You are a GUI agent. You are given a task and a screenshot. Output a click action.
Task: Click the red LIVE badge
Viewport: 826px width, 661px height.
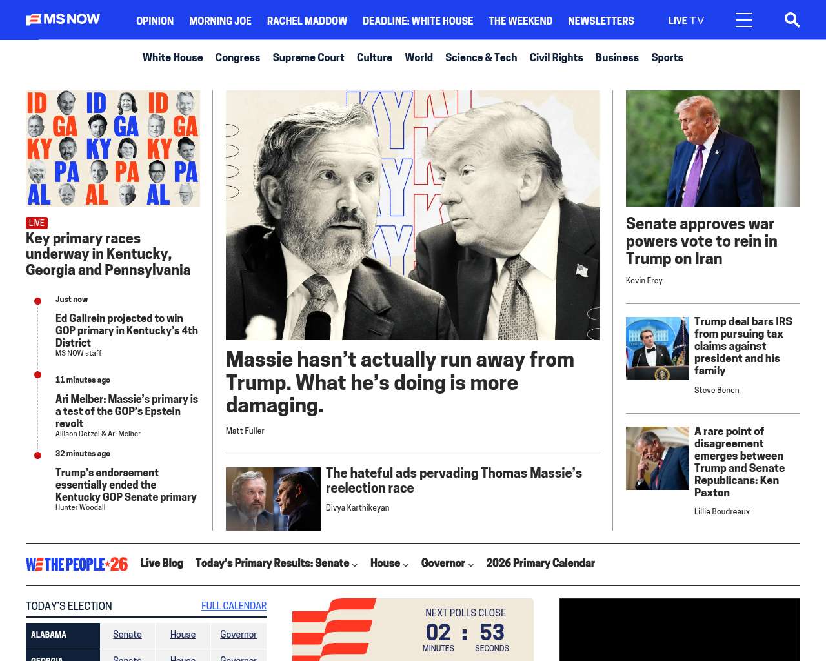click(37, 223)
